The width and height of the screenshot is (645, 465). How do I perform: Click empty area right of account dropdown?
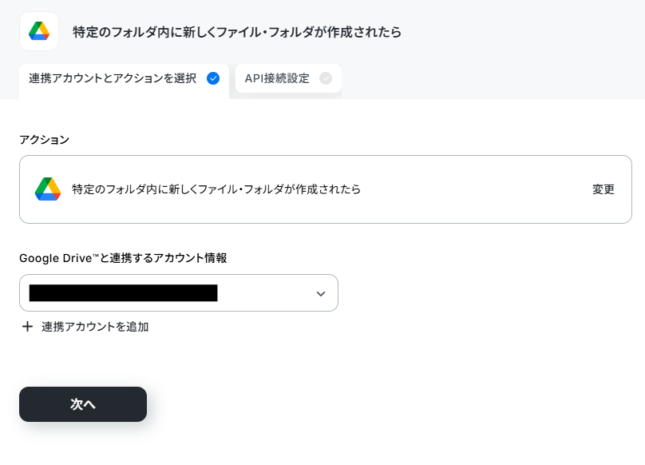pos(485,293)
